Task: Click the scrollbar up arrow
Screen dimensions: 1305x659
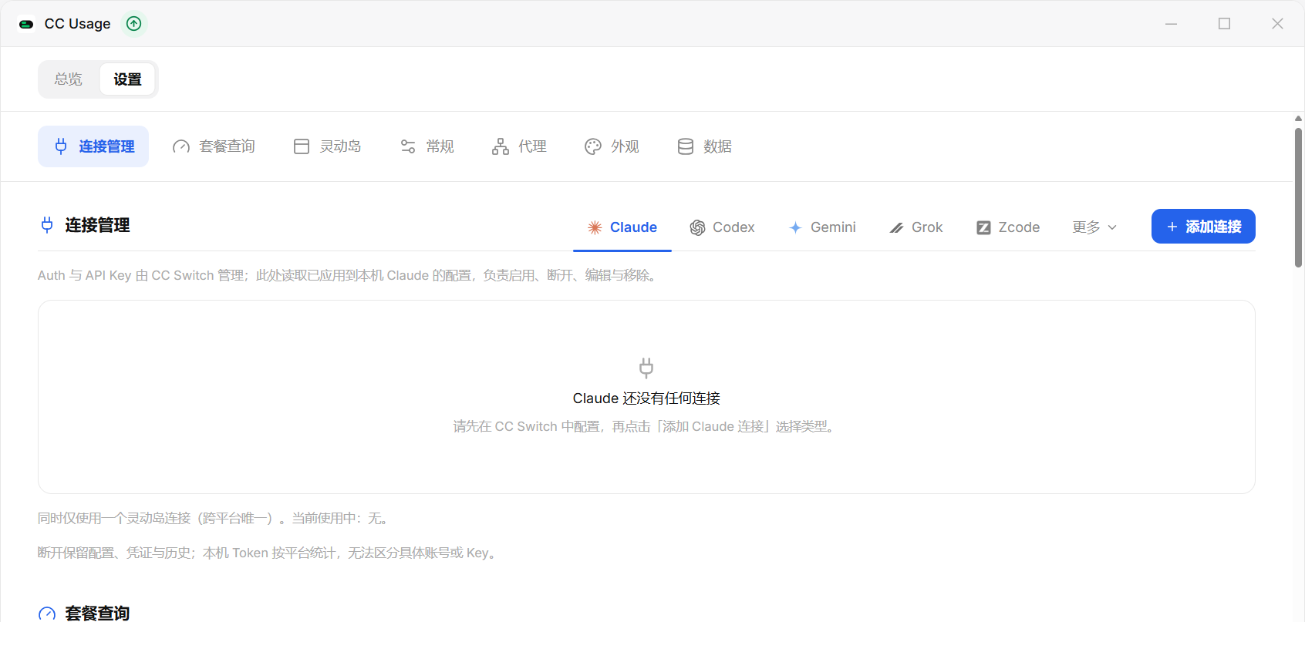Action: 1298,119
